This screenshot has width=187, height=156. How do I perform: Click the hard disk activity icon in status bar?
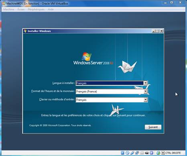click(x=122, y=153)
